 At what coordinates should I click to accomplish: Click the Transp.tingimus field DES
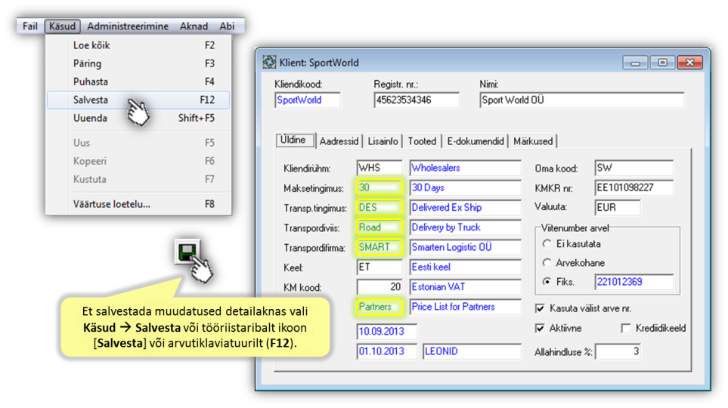(379, 208)
